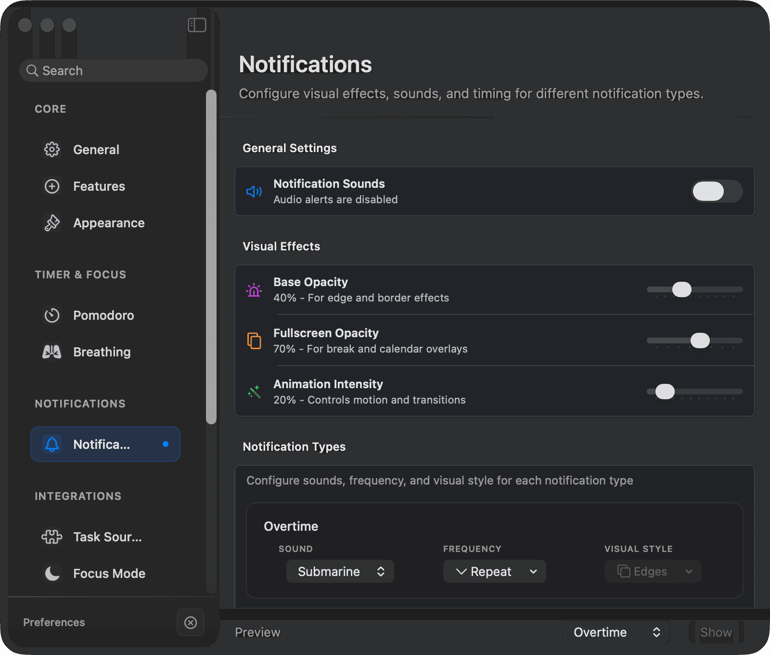The width and height of the screenshot is (770, 655).
Task: Click the FREQUENCY column label
Action: (x=472, y=549)
